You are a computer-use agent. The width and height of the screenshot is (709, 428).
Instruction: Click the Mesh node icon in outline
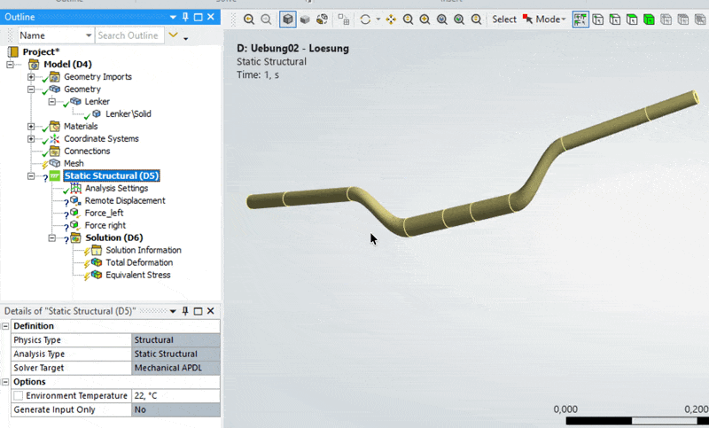point(55,164)
